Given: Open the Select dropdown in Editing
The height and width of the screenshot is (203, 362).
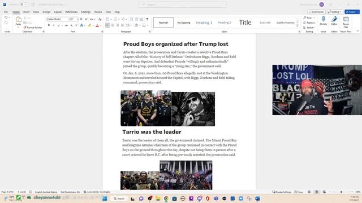Looking at the screenshot, I should click(309, 28).
